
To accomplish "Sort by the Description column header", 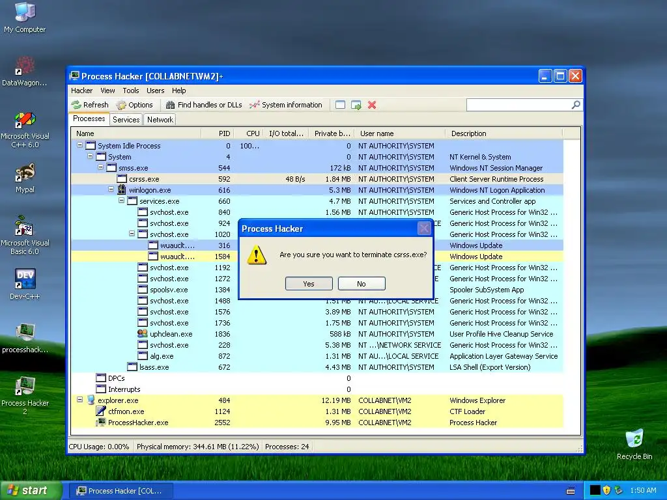I will click(504, 133).
